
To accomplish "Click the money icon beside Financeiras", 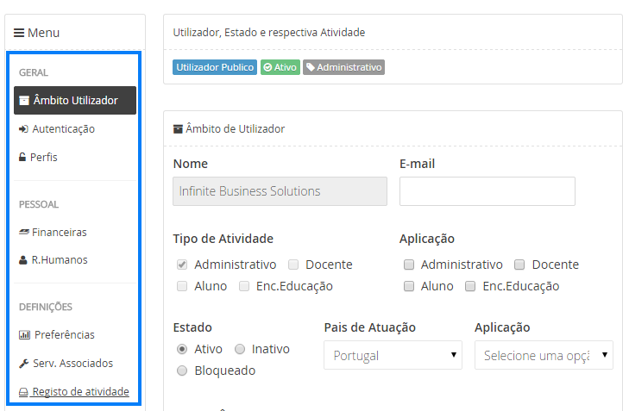I will pyautogui.click(x=24, y=232).
